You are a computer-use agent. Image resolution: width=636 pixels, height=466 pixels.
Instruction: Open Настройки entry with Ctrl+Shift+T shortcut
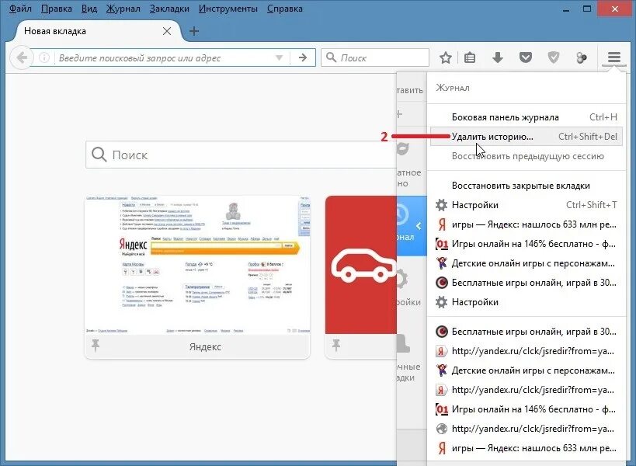526,205
